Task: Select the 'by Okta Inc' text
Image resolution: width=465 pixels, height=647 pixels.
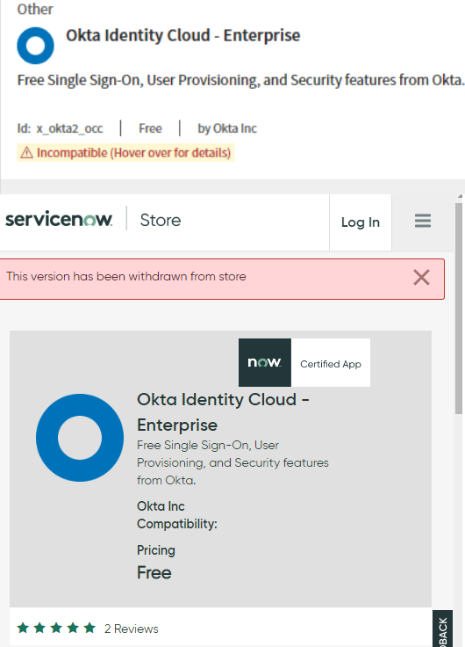Action: (x=227, y=128)
